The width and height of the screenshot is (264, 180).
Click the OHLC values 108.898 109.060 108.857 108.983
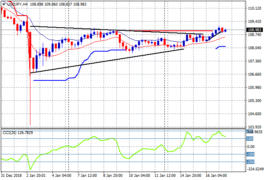[58, 4]
